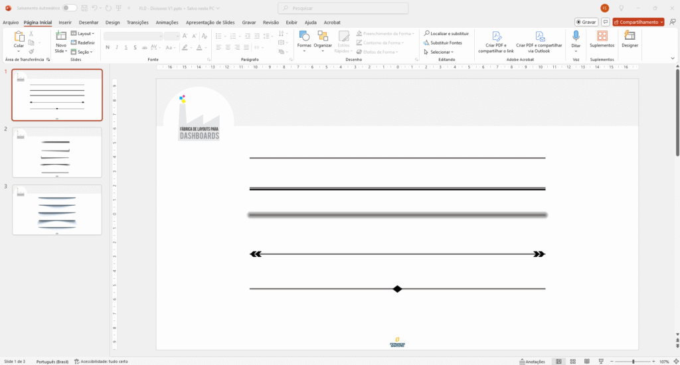Click the Compartilhamento button
680x365 pixels.
(638, 22)
